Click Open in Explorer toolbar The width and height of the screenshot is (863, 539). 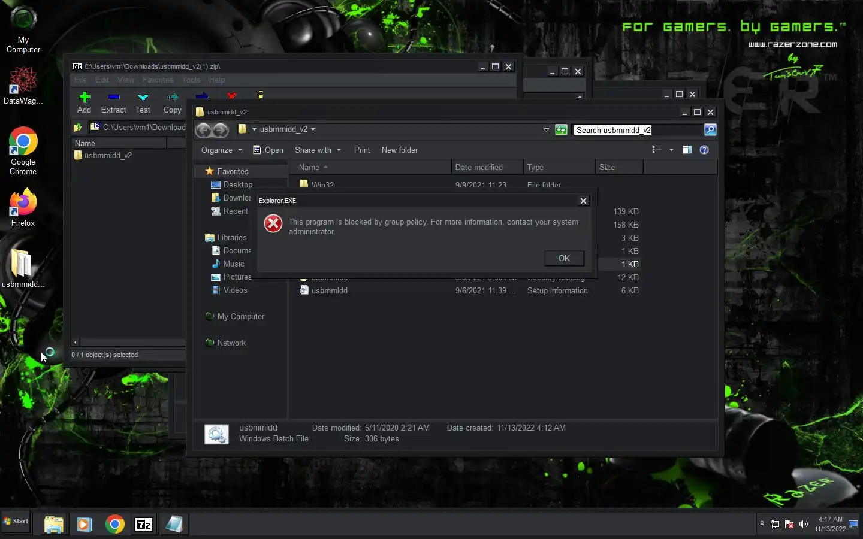coord(268,150)
